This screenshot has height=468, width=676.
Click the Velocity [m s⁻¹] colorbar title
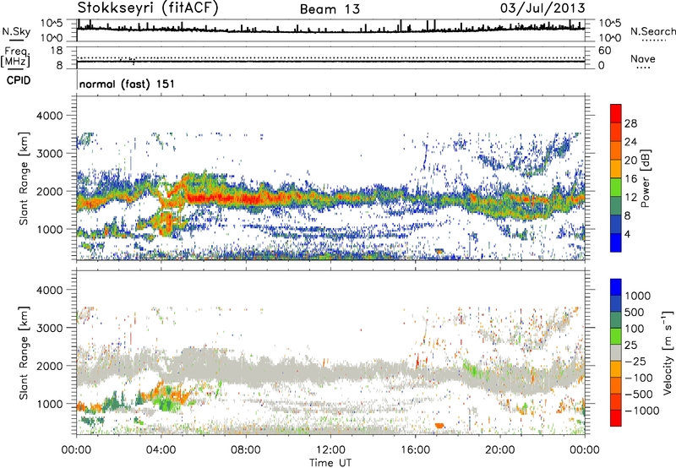pyautogui.click(x=668, y=353)
